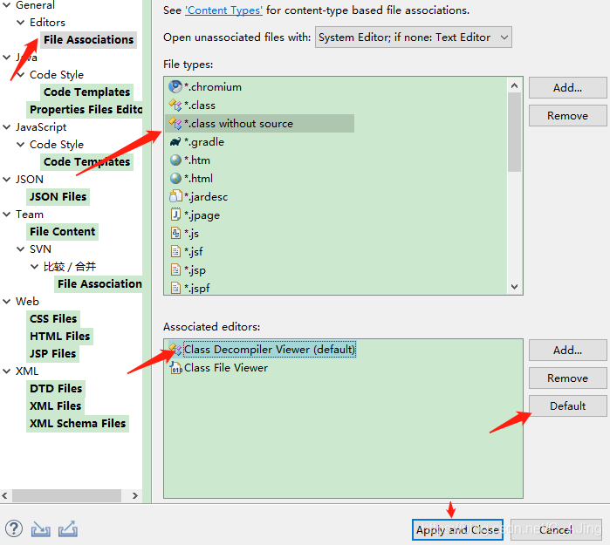Select XML Files in the tree
This screenshot has width=610, height=545.
click(55, 405)
